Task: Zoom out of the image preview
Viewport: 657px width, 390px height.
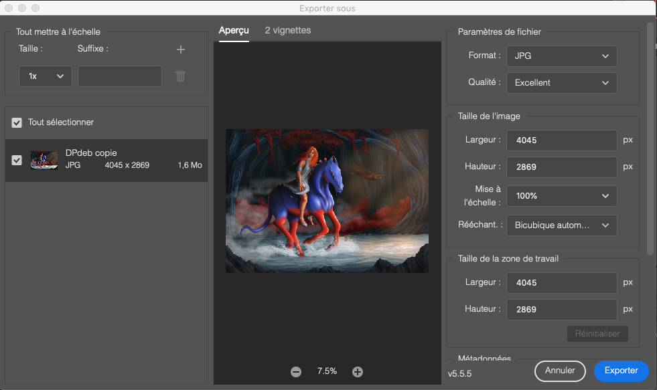Action: [295, 371]
